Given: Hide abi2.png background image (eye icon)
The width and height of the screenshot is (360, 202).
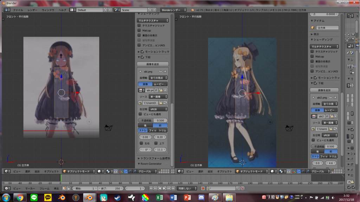Looking at the screenshot, I should [331, 97].
